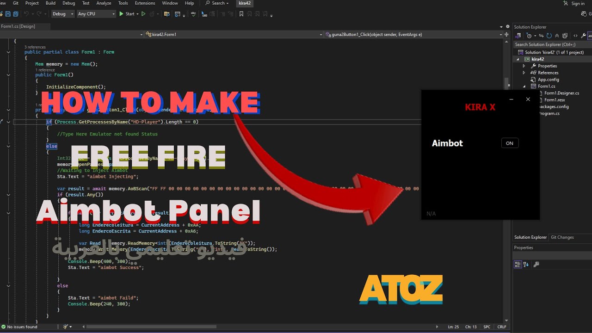Collapse the Form1 class code region
Screen dimensions: 592x333
[8, 52]
